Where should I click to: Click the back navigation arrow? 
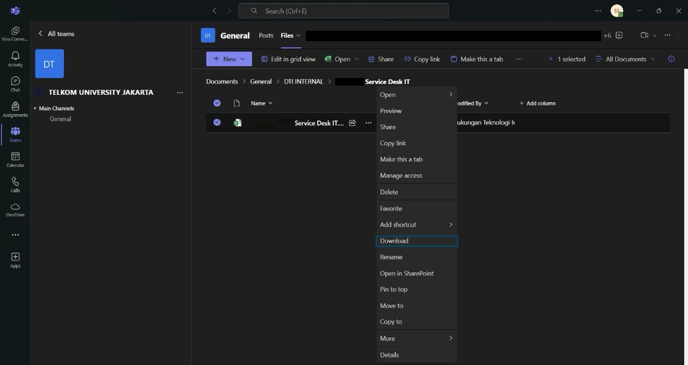click(214, 11)
